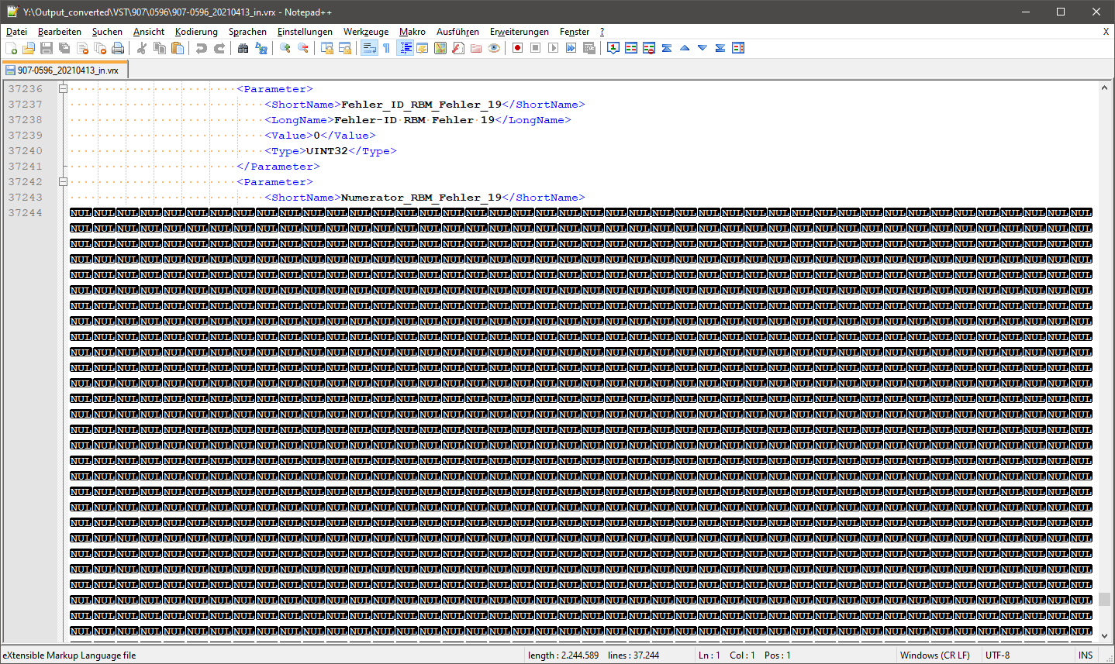1115x664 pixels.
Task: Create a new document with New icon
Action: 11,48
